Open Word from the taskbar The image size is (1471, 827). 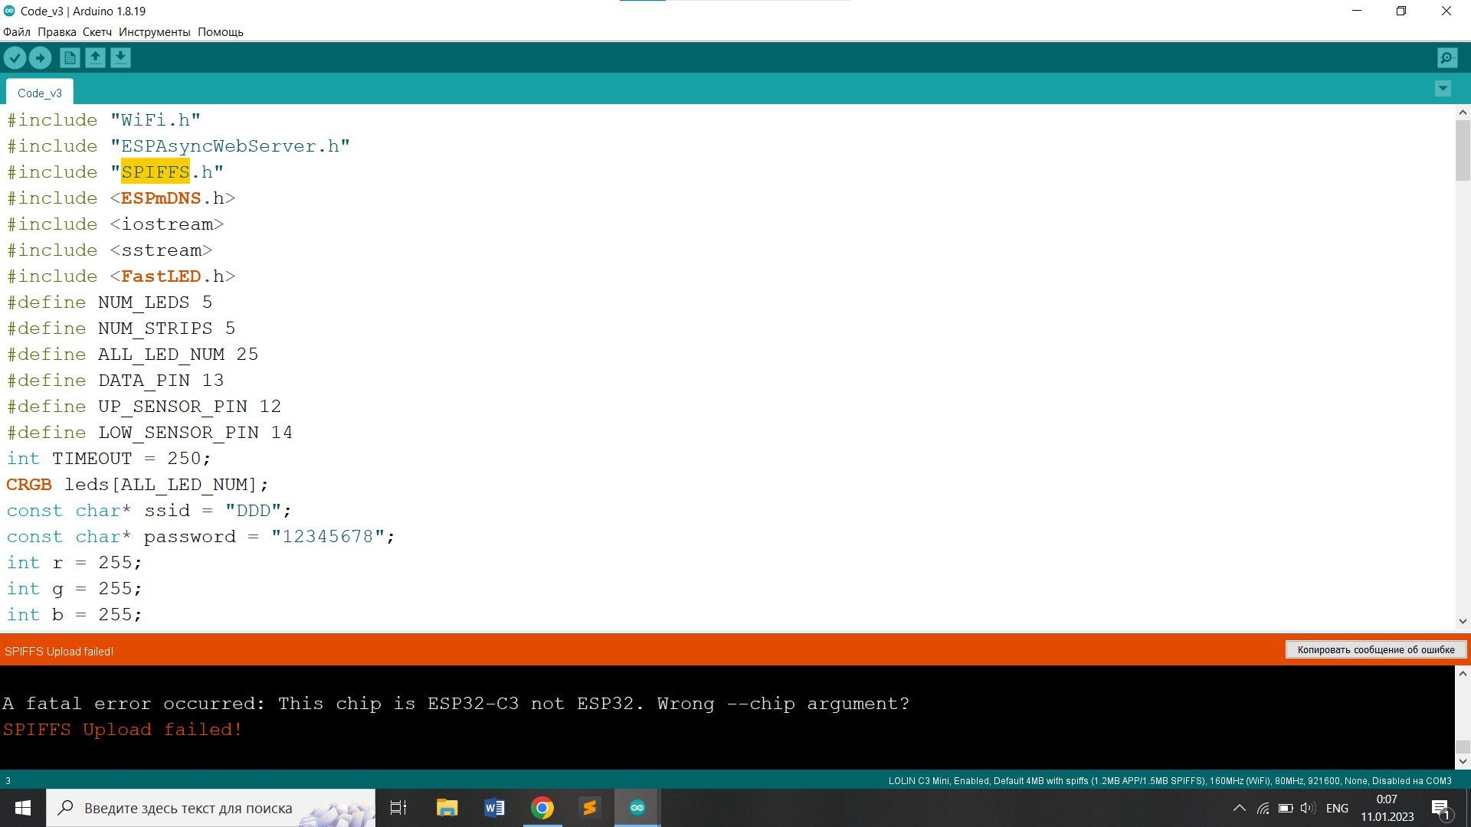point(494,808)
